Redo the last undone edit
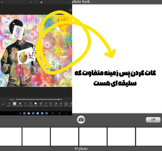 (x=36, y=2)
